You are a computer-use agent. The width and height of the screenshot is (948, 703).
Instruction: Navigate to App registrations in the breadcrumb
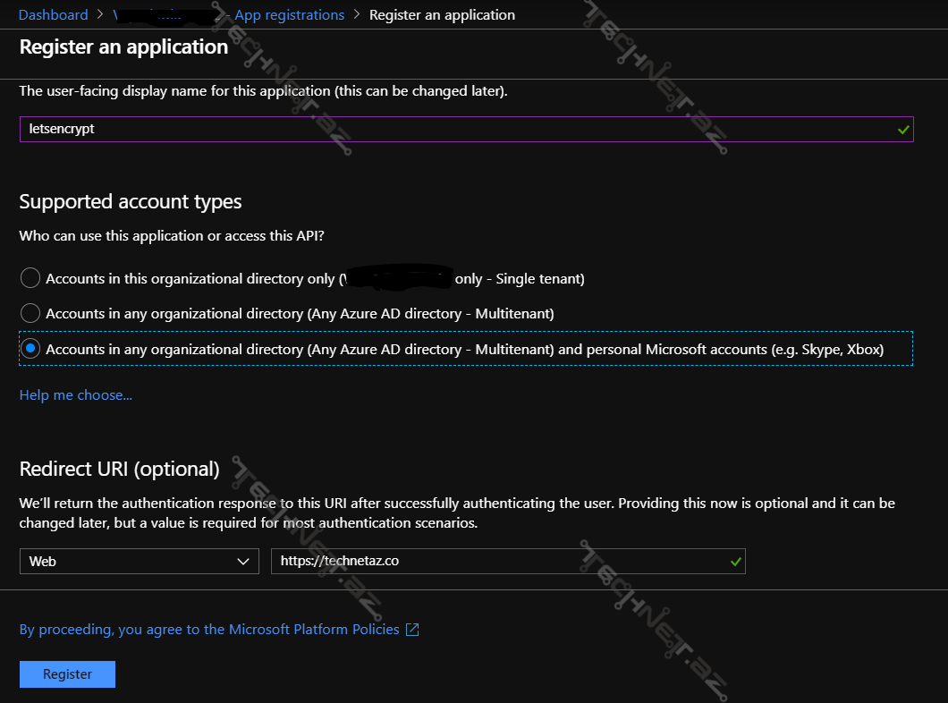(x=289, y=15)
